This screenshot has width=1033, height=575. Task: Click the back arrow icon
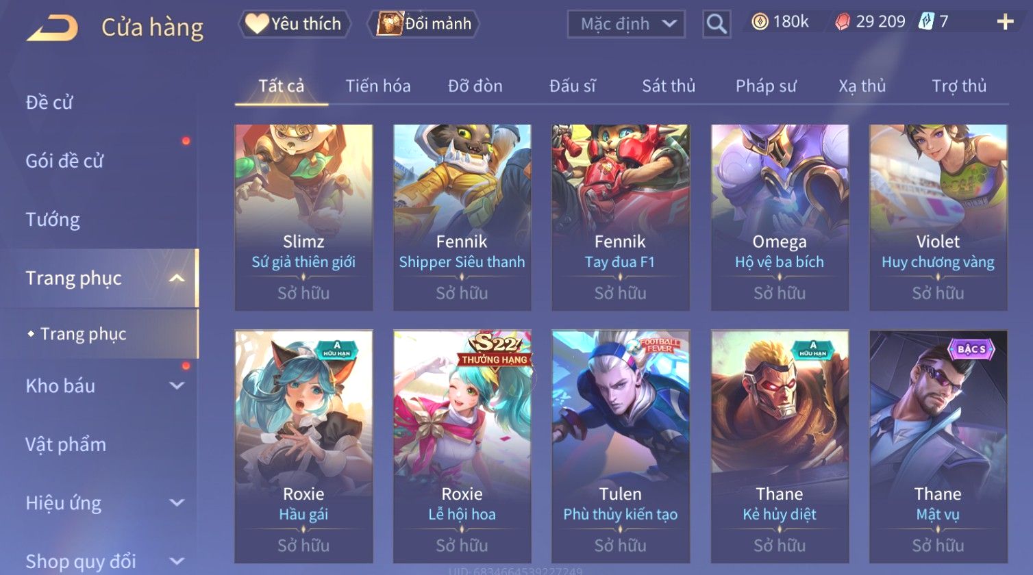point(52,27)
